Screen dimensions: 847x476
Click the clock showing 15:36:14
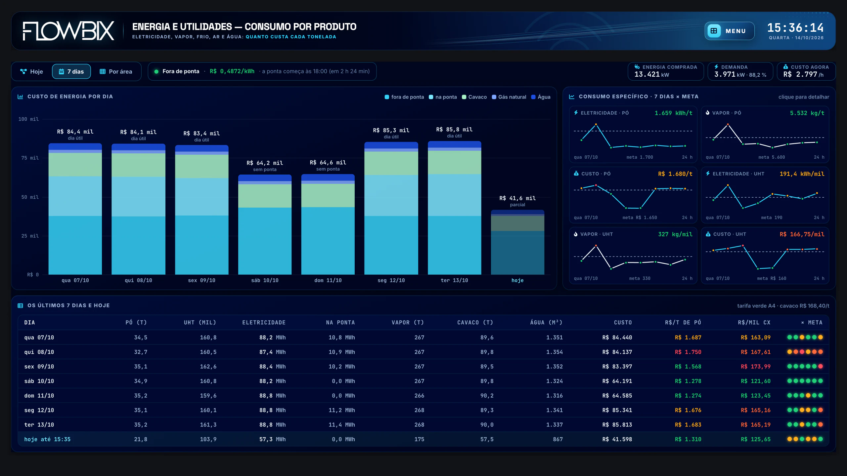tap(795, 28)
